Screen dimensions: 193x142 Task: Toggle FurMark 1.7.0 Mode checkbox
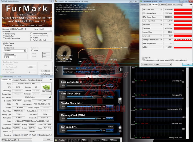pos(31,40)
